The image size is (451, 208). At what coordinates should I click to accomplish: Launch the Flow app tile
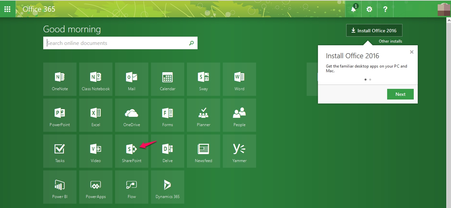[x=132, y=187]
